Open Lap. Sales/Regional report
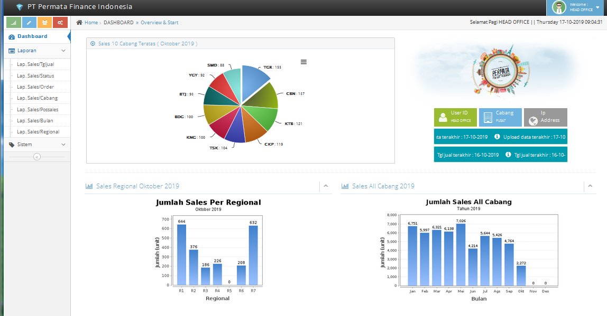Screen dimensions: 607x316 coord(38,132)
